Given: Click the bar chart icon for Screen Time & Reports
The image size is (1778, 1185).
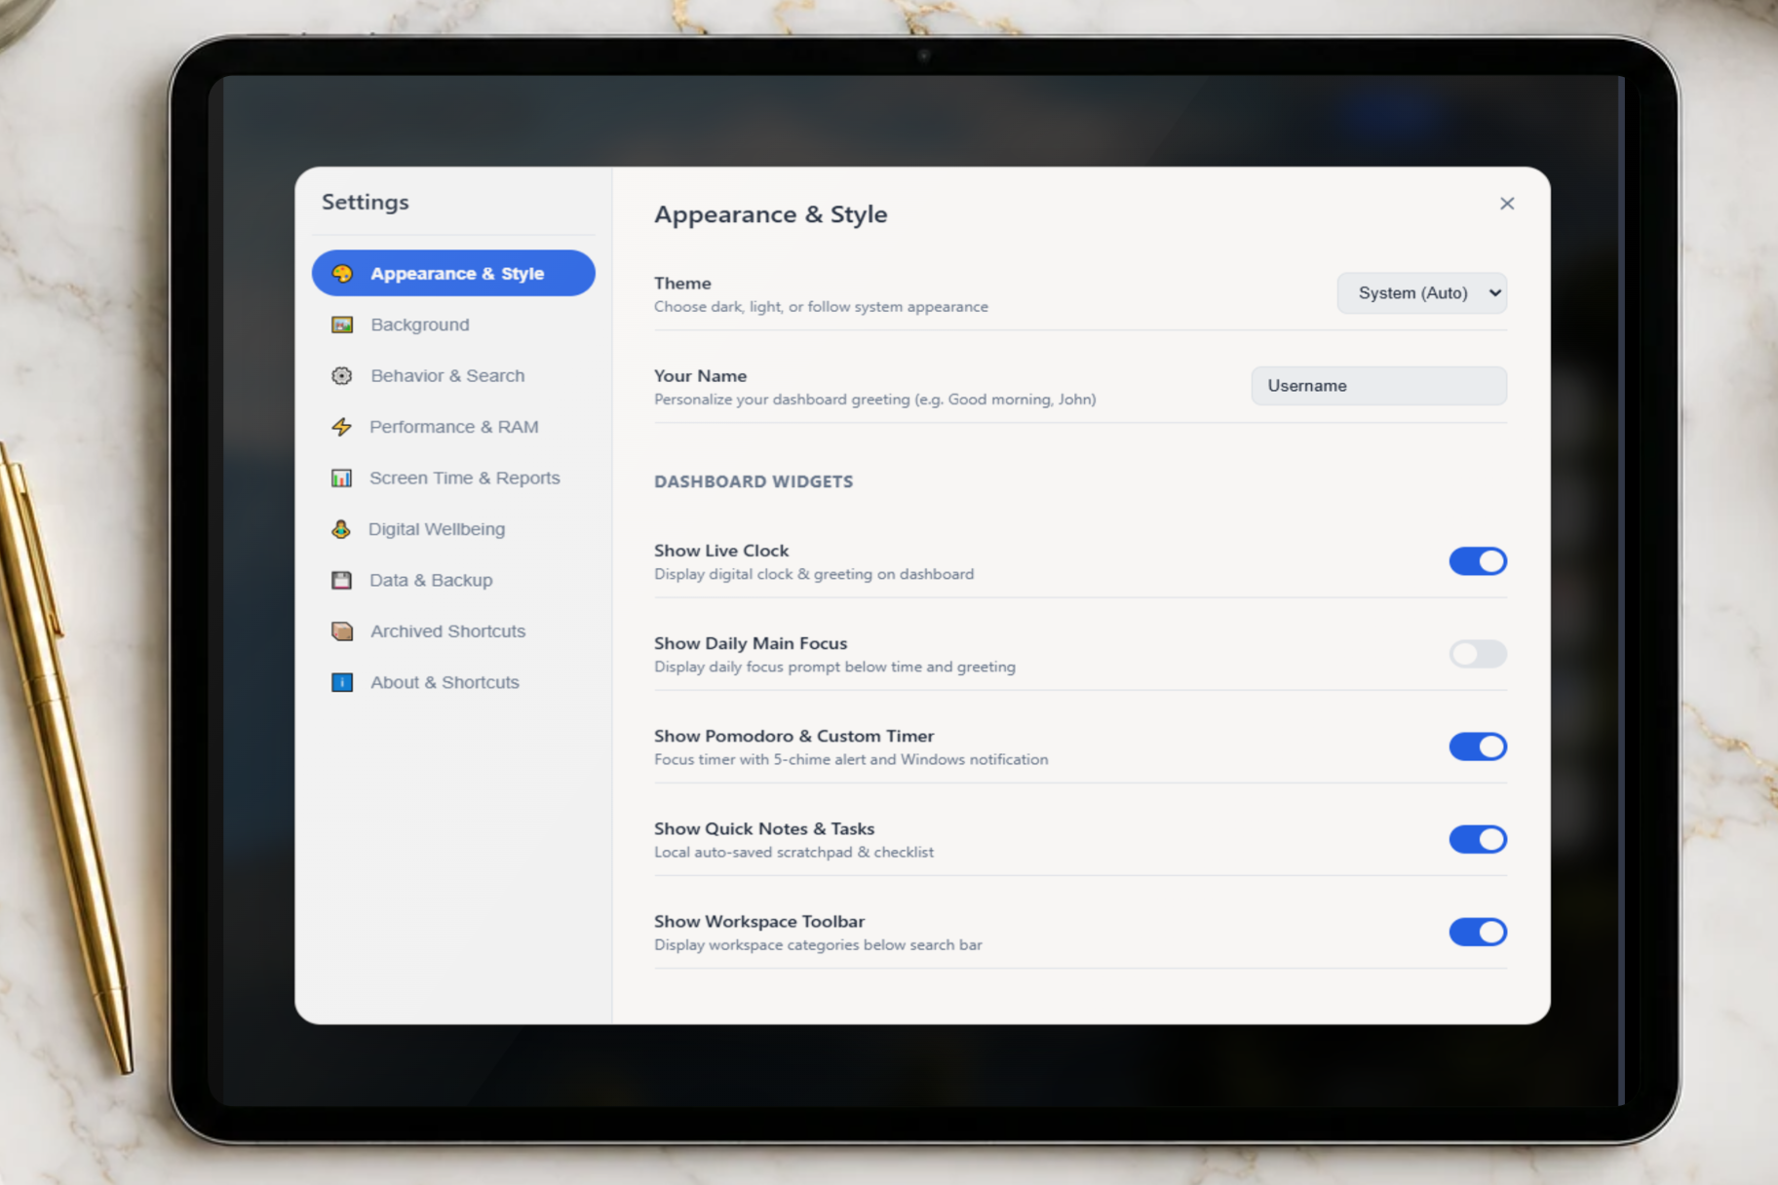Looking at the screenshot, I should pyautogui.click(x=342, y=478).
